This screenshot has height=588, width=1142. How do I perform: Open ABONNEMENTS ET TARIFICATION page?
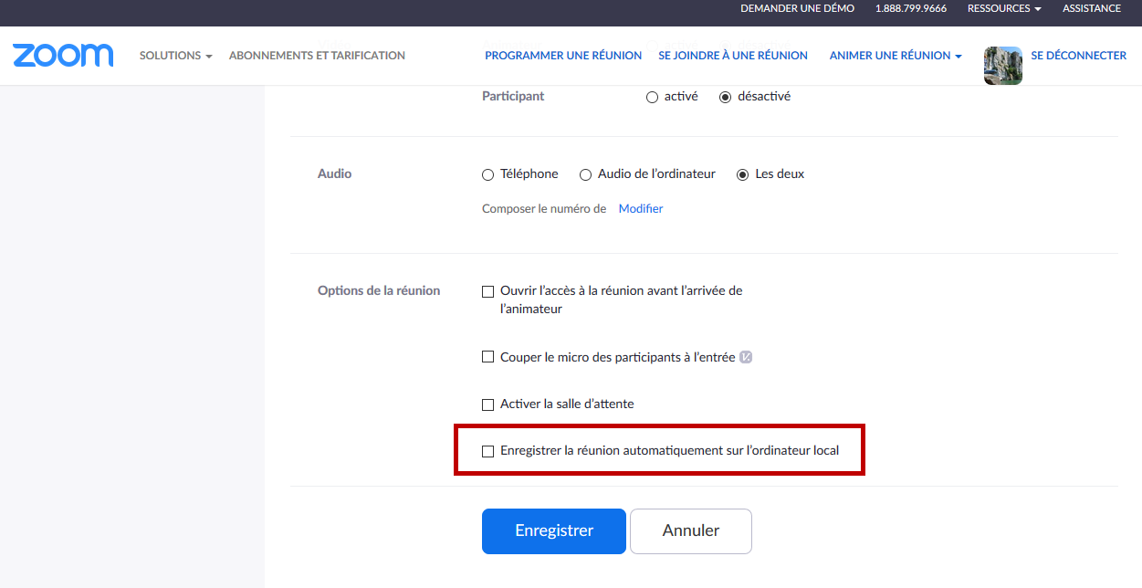(x=317, y=56)
